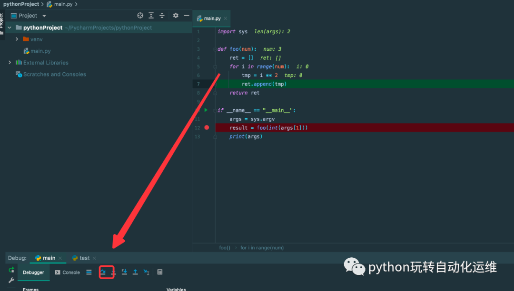Collapse the pythonProject root node
This screenshot has width=514, height=291.
point(10,28)
